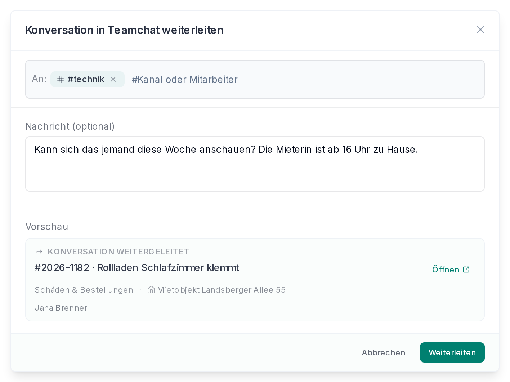Image resolution: width=510 pixels, height=382 pixels.
Task: Click the forward arrow icon in preview
Action: point(39,252)
